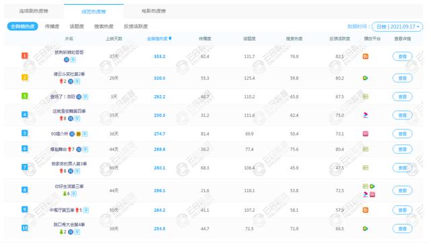
Task: Click the Tencent Video icon in rank 2 row
Action: tap(365, 78)
